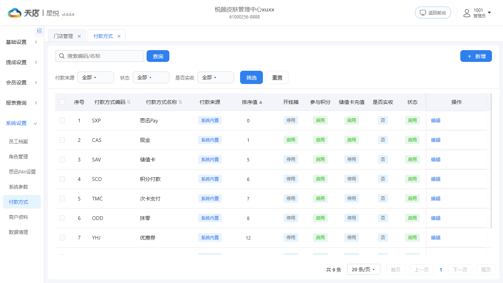Expand the 会员设置 menu
The width and height of the screenshot is (503, 283).
coord(22,83)
